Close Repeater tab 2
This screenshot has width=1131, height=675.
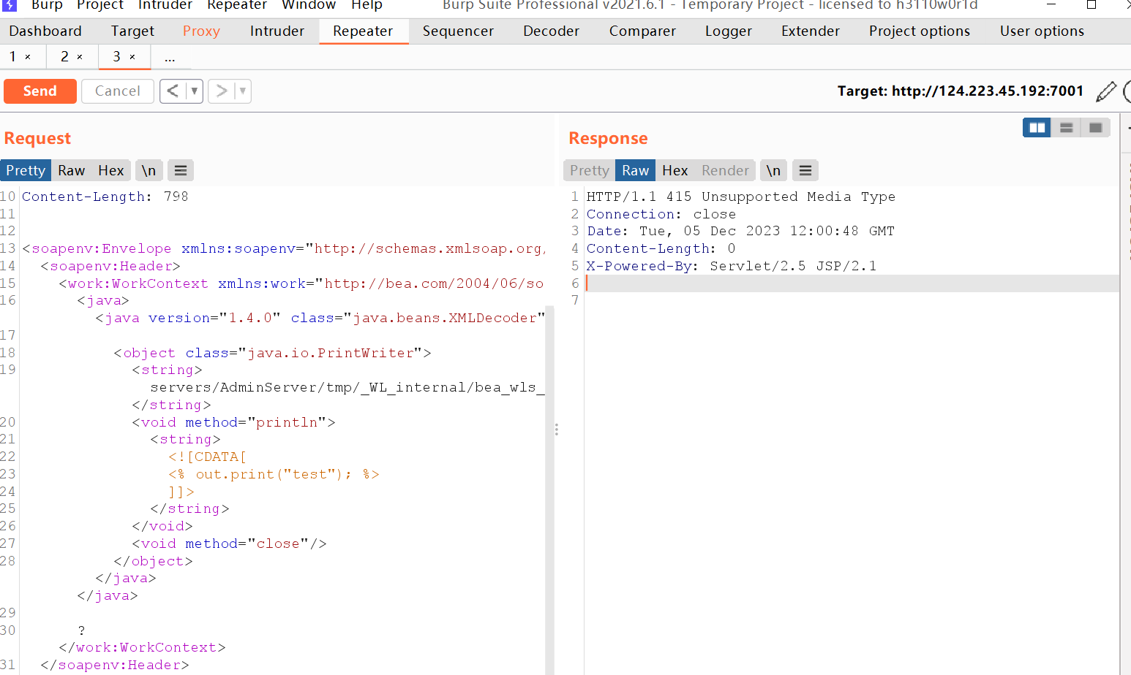click(x=80, y=57)
